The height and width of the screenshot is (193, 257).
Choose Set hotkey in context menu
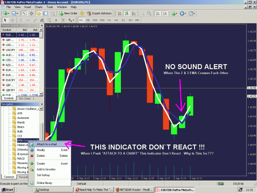click(x=50, y=175)
